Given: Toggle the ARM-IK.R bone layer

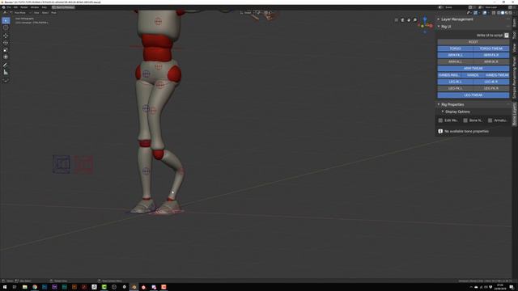Looking at the screenshot, I should click(x=491, y=61).
